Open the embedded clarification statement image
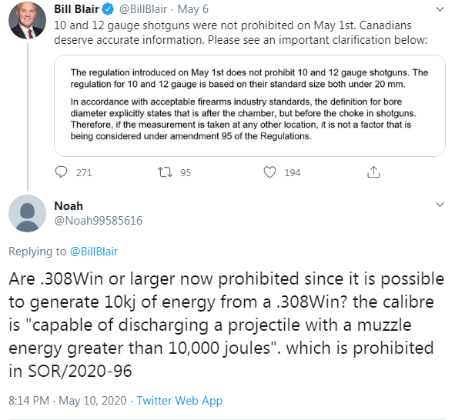Screen dimensions: 455x420 coord(249,106)
